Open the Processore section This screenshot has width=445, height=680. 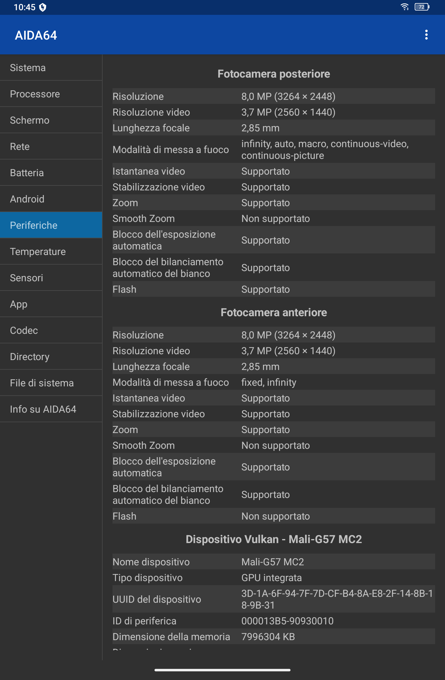[x=51, y=94]
